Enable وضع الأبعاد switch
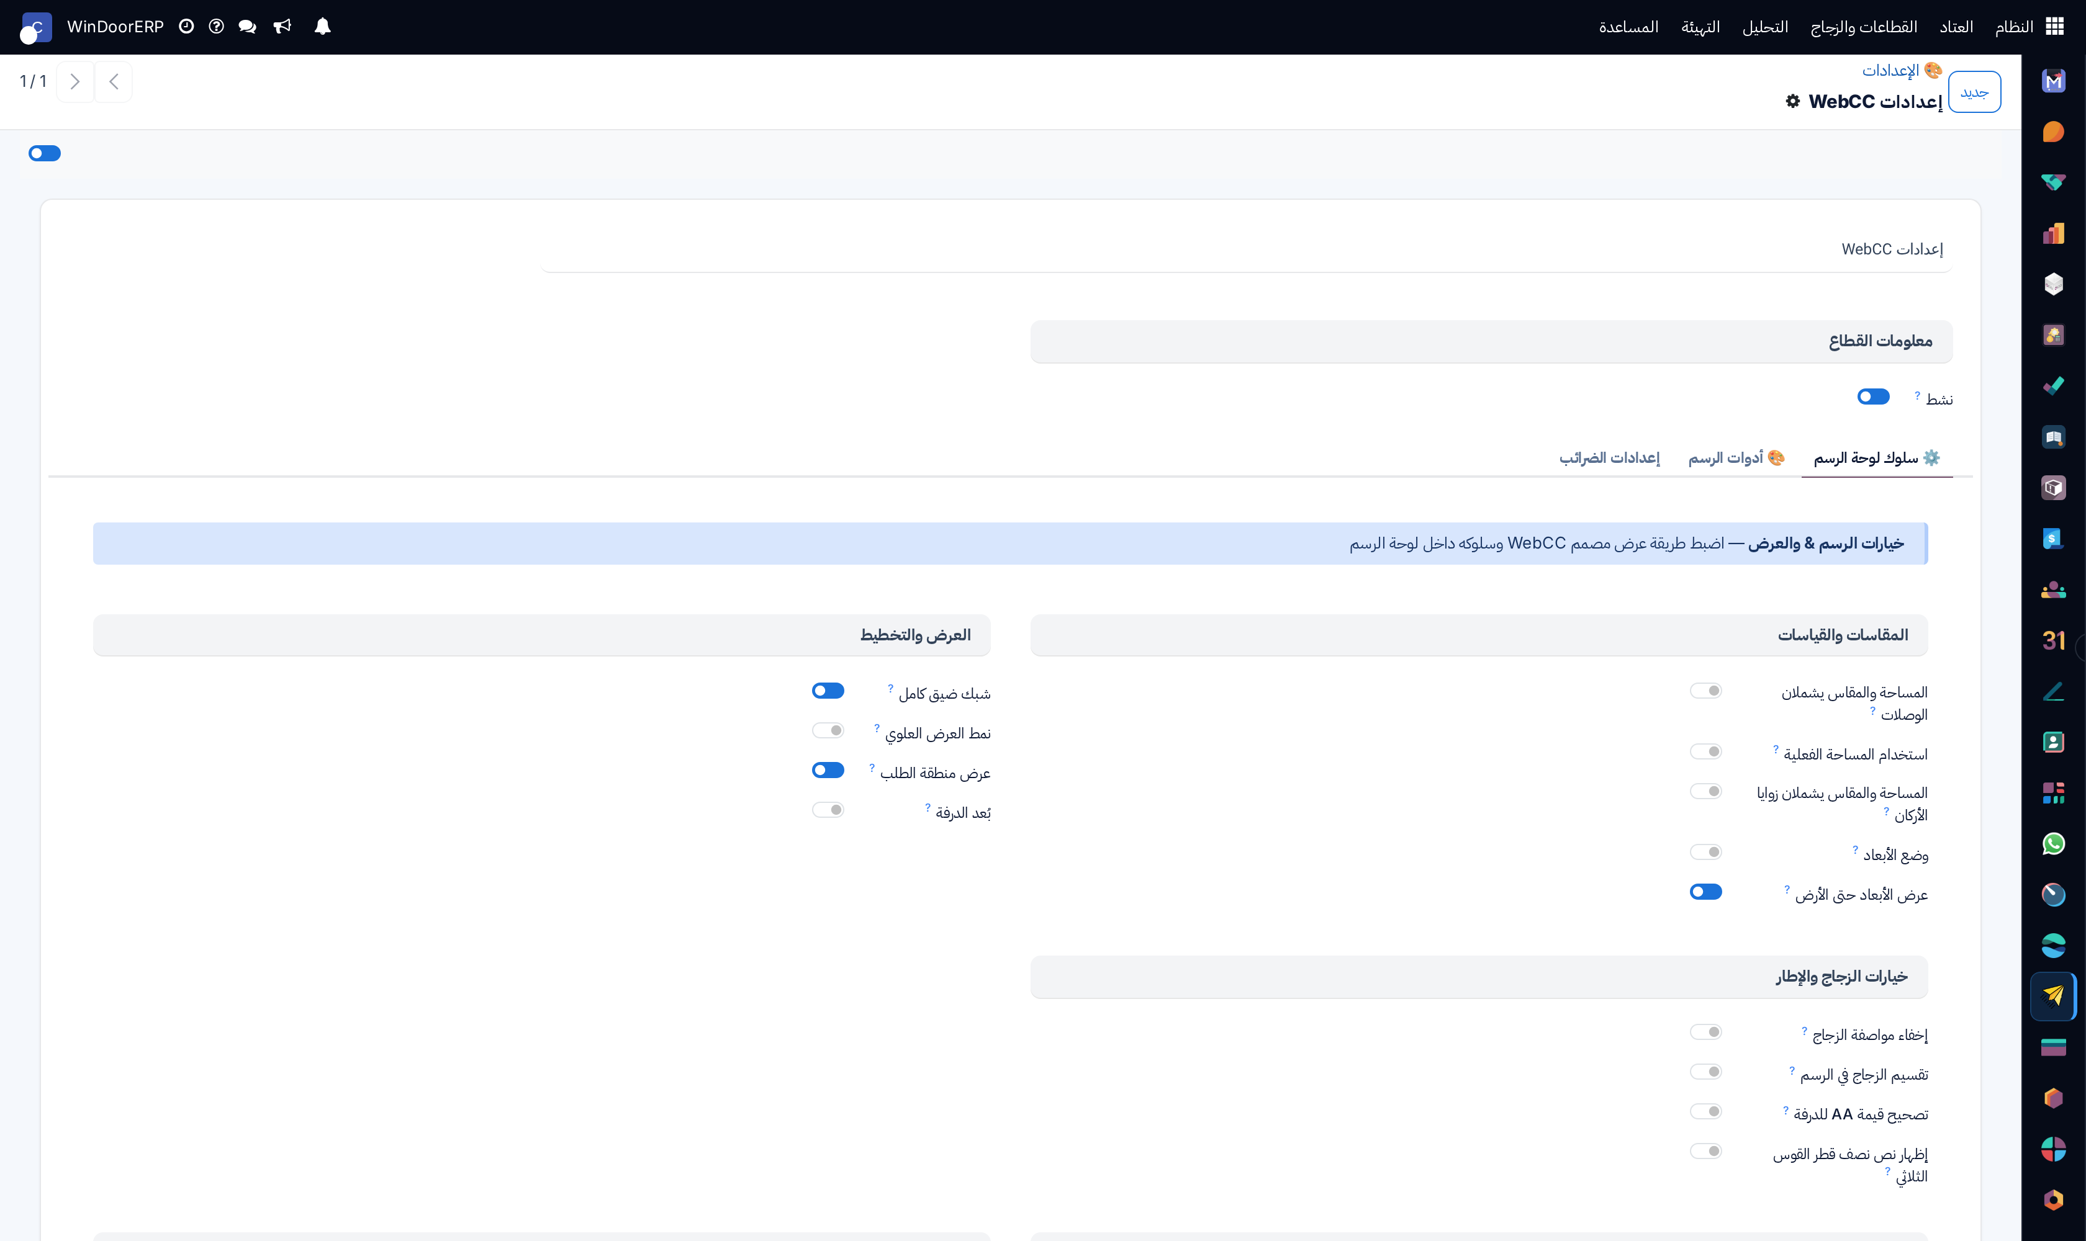Viewport: 2086px width, 1241px height. [1705, 852]
